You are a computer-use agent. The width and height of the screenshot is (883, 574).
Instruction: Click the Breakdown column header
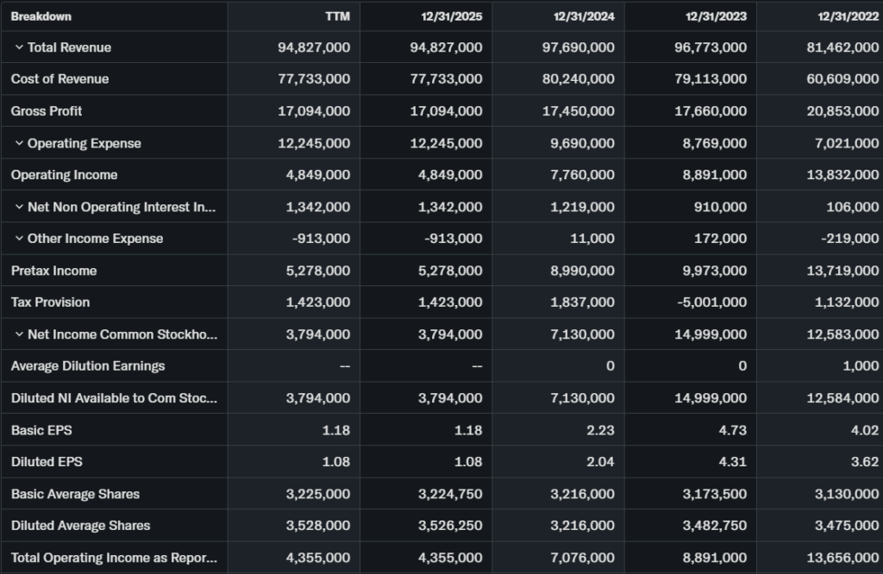[x=41, y=16]
